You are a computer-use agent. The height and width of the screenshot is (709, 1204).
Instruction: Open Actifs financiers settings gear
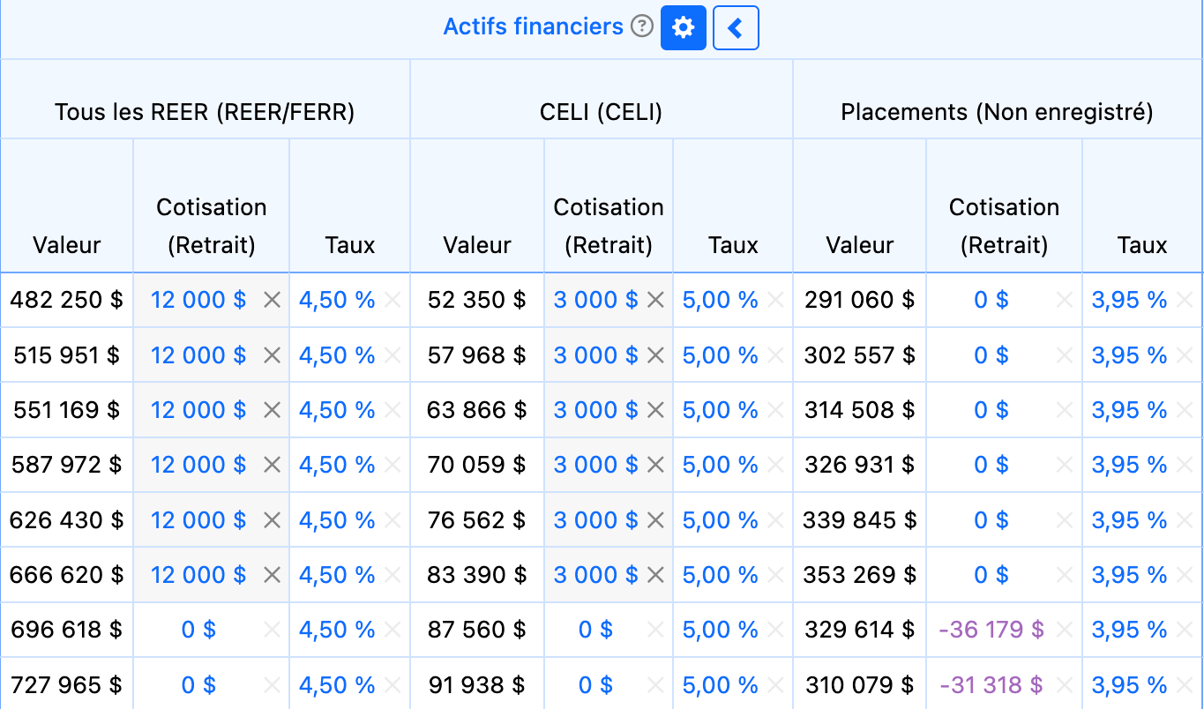tap(684, 28)
